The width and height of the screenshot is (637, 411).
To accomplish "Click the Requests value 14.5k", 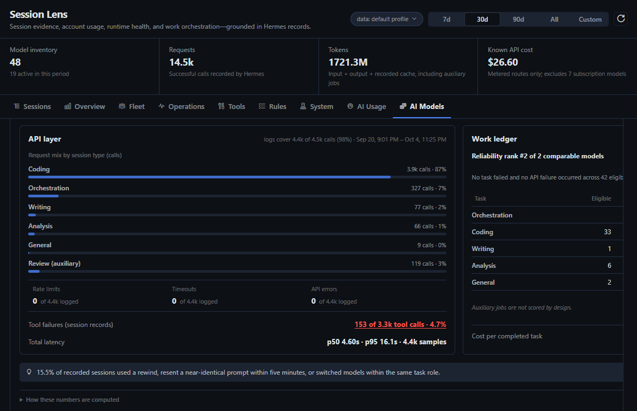I will coord(181,62).
